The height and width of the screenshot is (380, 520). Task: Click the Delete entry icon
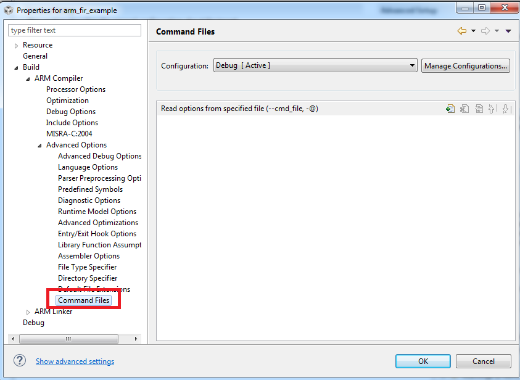click(x=464, y=109)
